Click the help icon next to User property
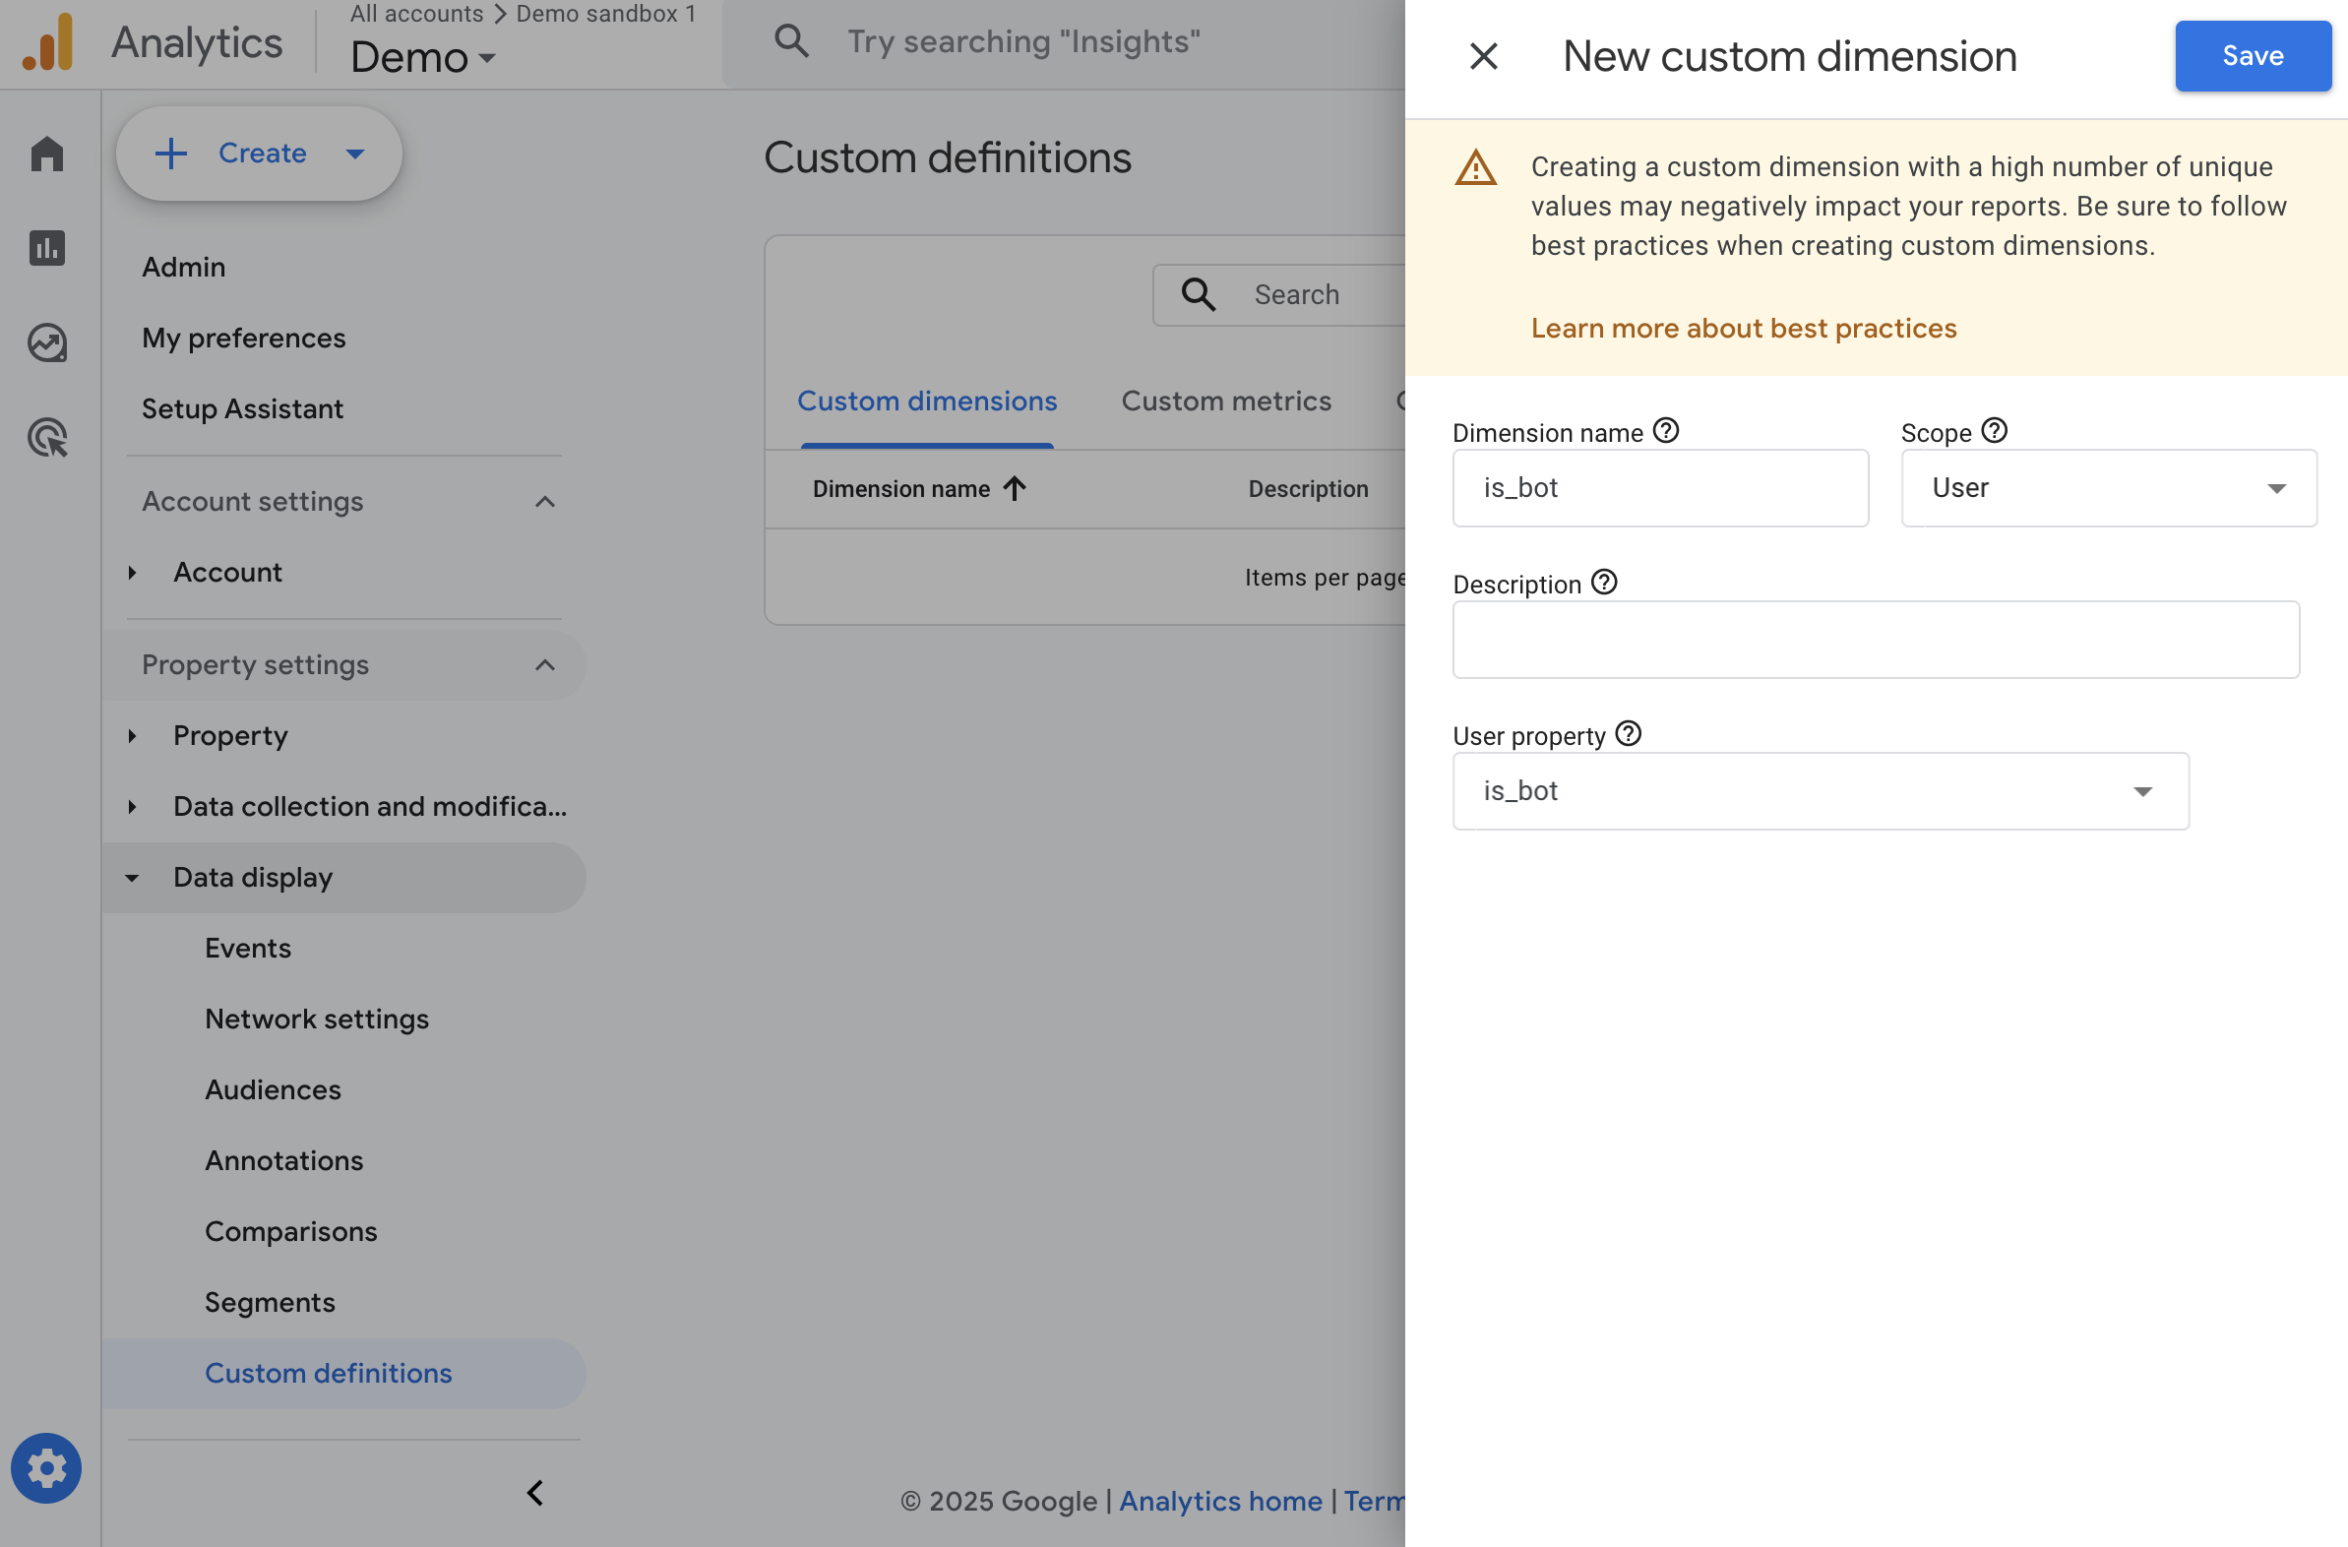The image size is (2348, 1547). 1629,733
